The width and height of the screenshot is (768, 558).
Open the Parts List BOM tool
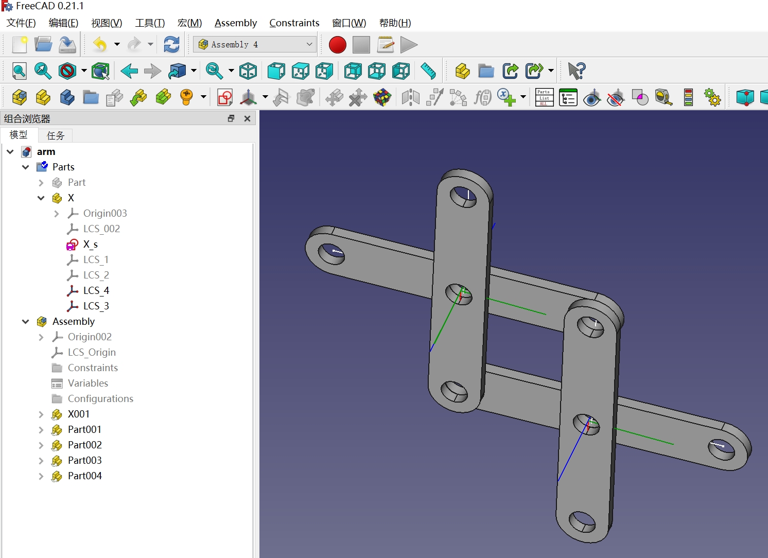pyautogui.click(x=544, y=97)
